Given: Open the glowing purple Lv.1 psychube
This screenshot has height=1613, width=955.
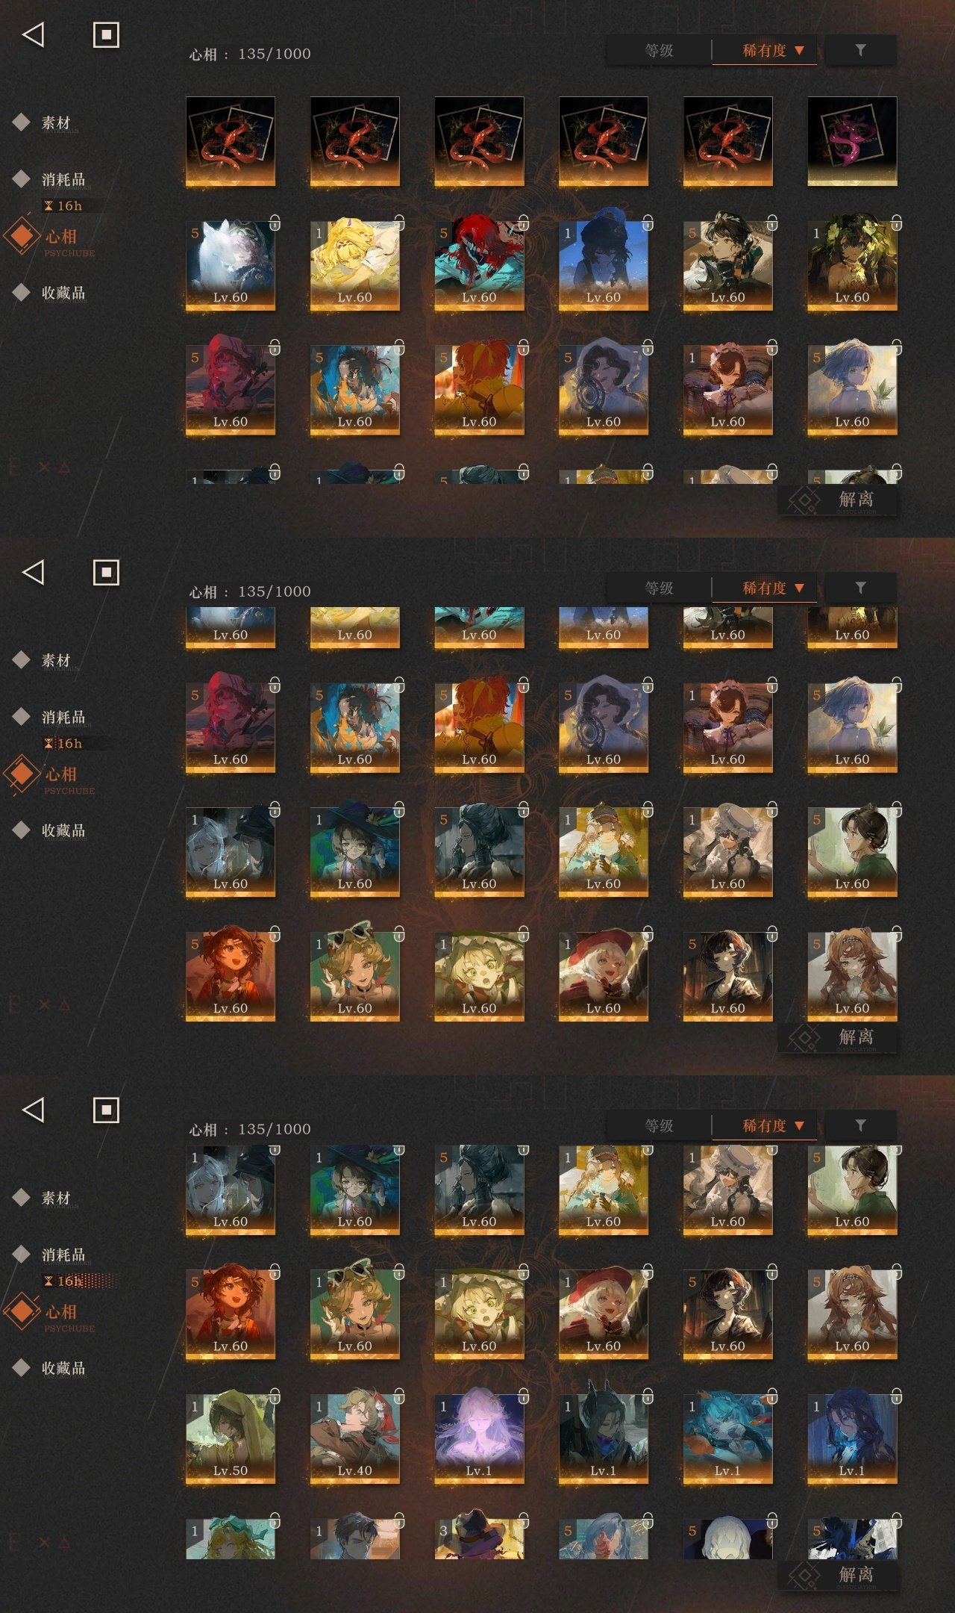Looking at the screenshot, I should 479,1438.
